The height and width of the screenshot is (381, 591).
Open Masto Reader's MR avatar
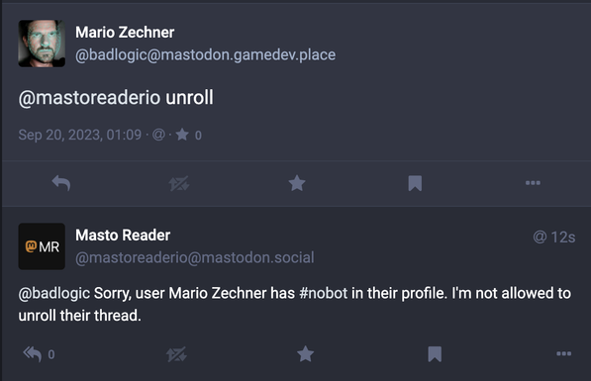tap(42, 246)
